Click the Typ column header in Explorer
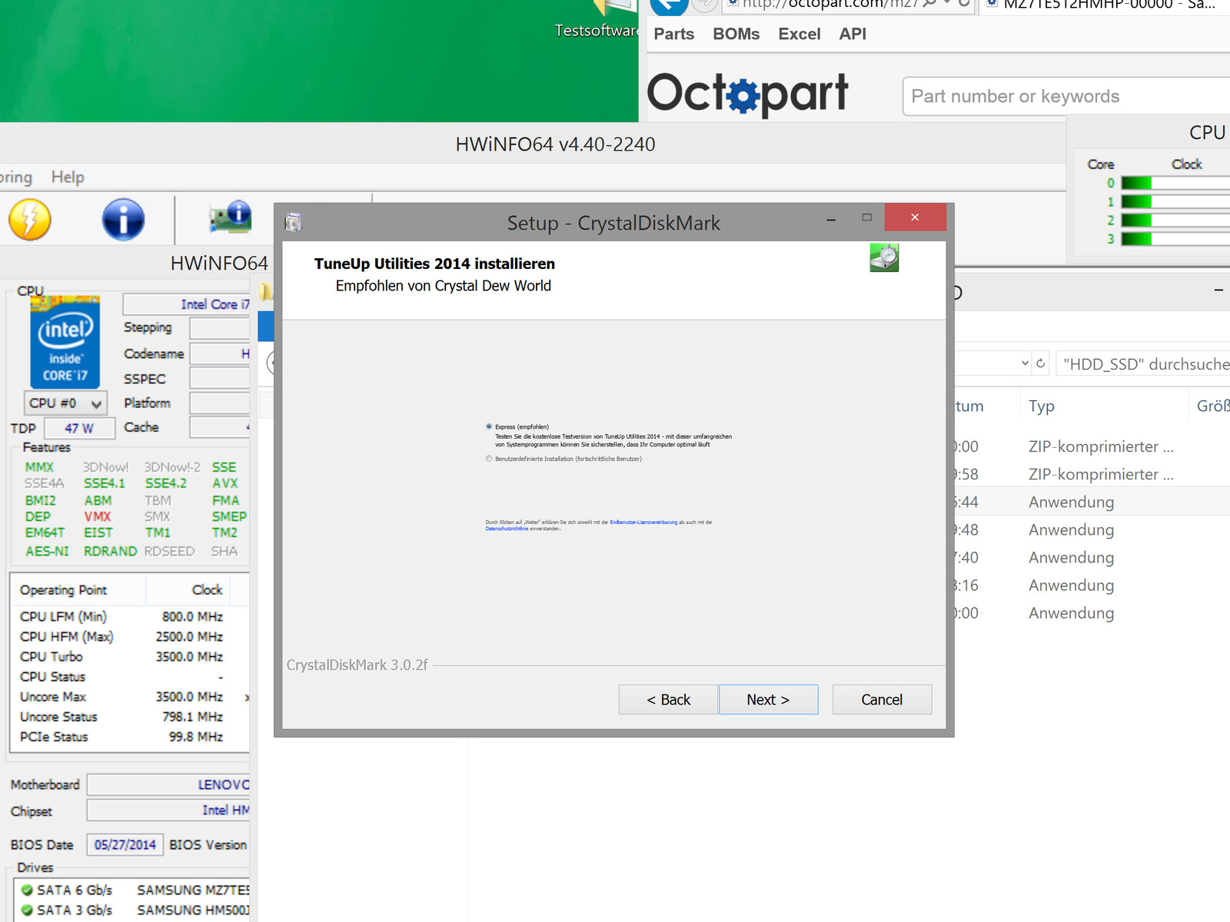This screenshot has width=1230, height=922. click(1042, 406)
